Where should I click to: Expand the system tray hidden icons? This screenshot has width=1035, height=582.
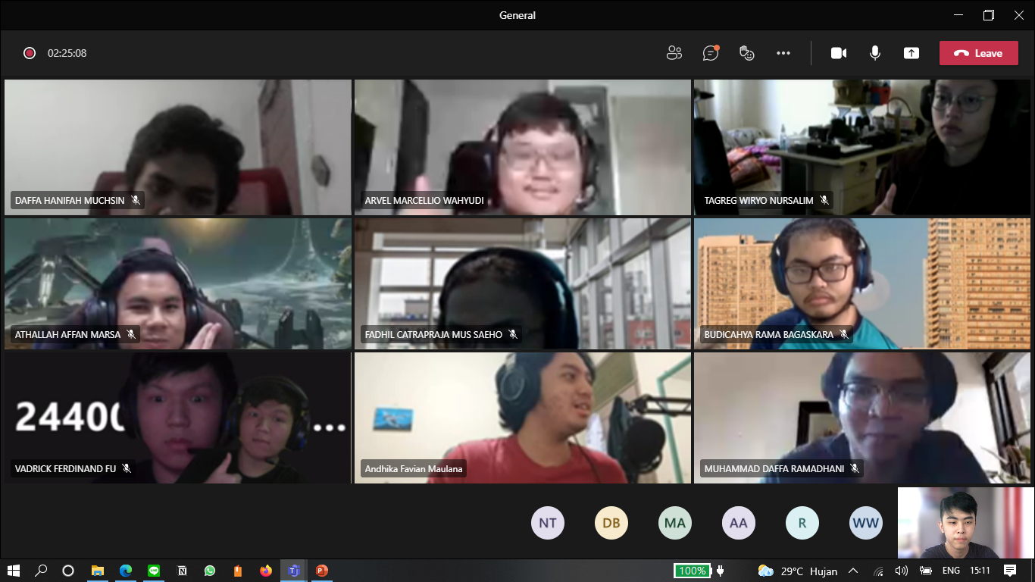coord(852,571)
